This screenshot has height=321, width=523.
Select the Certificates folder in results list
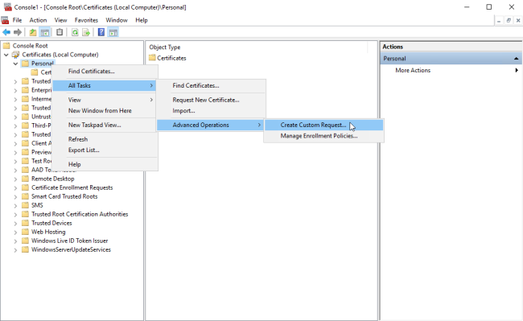pos(167,58)
